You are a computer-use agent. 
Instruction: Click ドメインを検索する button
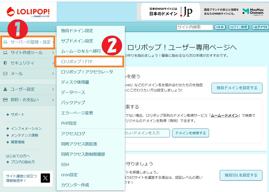(x=190, y=133)
